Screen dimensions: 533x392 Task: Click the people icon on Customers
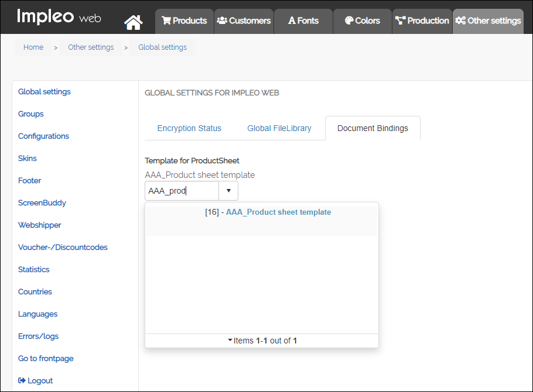tap(222, 20)
